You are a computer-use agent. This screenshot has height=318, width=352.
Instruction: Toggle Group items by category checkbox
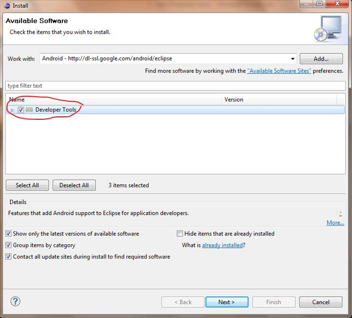coord(9,245)
